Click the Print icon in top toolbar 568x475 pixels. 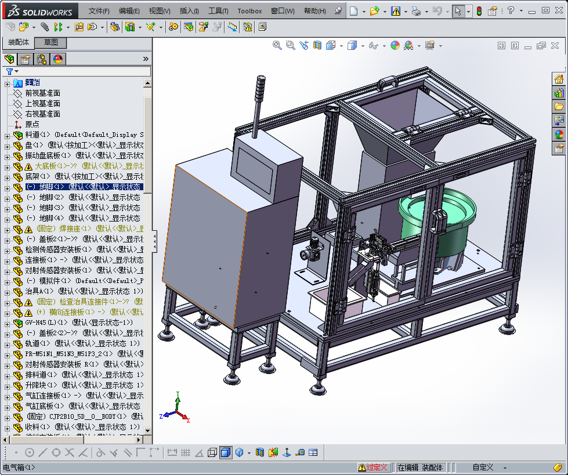click(x=416, y=11)
